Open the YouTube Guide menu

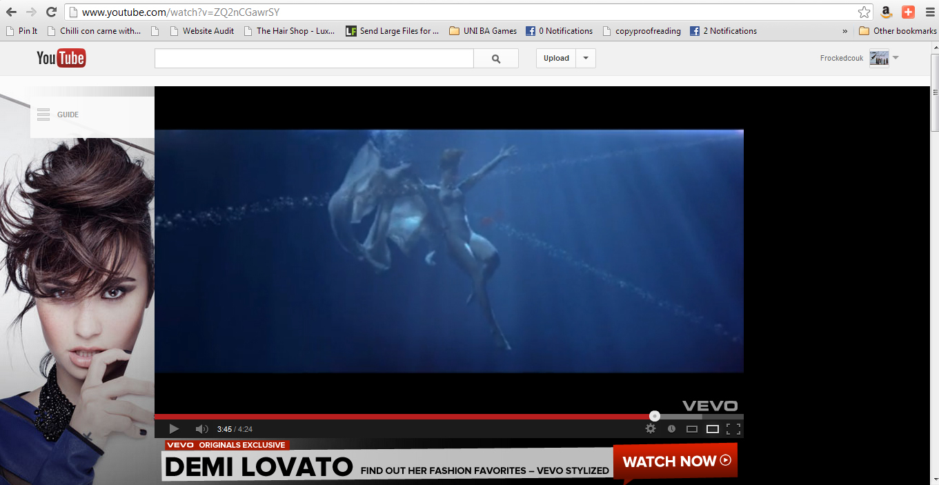click(x=58, y=115)
